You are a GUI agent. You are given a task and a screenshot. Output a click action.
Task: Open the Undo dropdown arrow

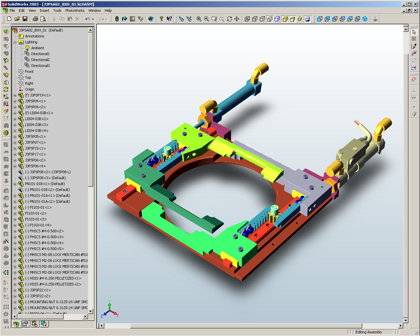pos(93,19)
